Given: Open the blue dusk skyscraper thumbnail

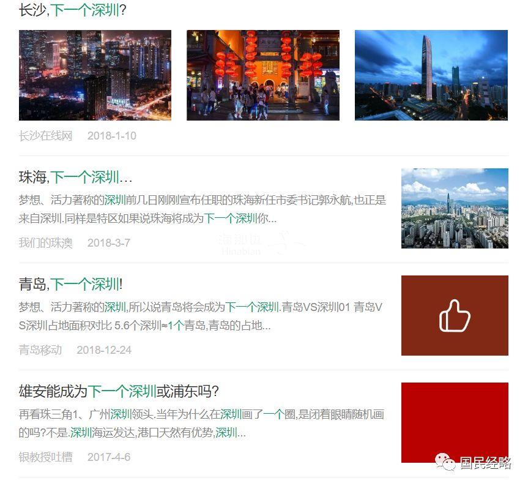Looking at the screenshot, I should pyautogui.click(x=431, y=75).
